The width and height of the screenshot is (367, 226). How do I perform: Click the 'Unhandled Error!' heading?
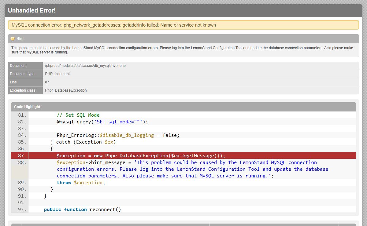tap(32, 11)
